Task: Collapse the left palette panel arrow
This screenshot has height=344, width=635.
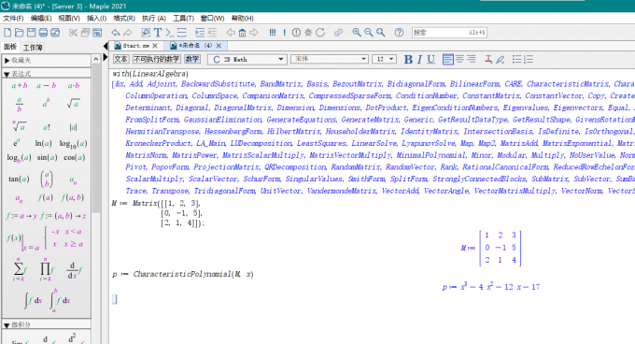Action: 106,46
